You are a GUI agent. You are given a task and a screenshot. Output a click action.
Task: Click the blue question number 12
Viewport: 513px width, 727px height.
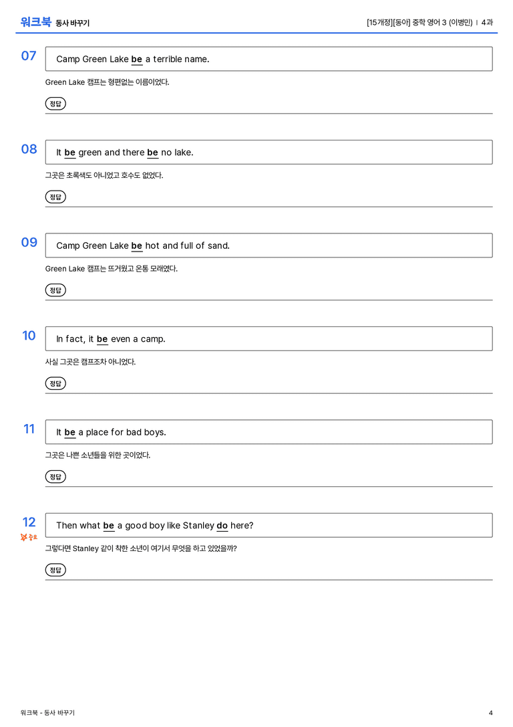coord(29,522)
